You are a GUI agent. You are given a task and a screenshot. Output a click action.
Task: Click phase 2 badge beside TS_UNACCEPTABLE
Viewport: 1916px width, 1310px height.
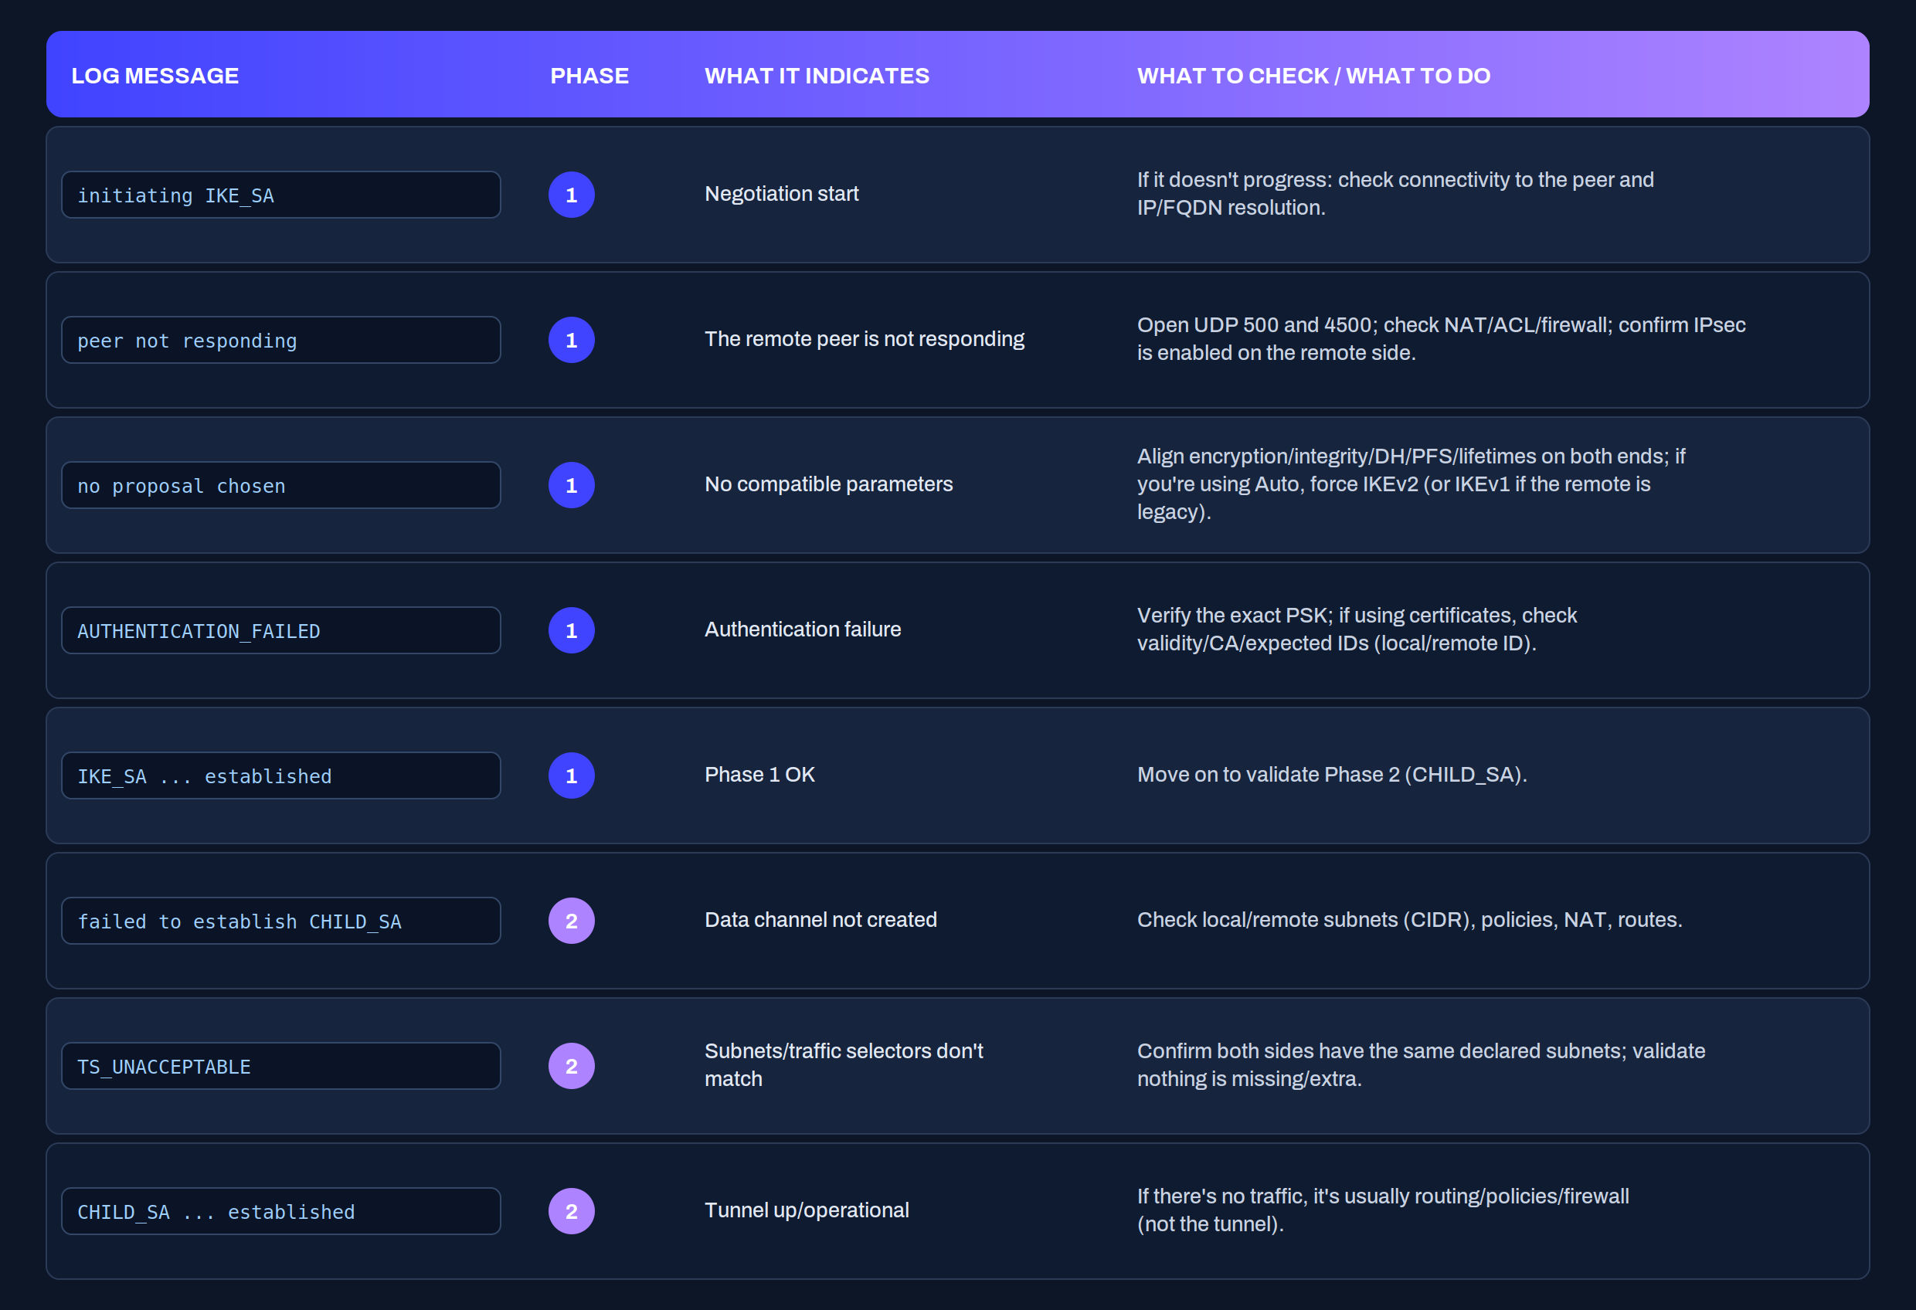click(x=572, y=1066)
